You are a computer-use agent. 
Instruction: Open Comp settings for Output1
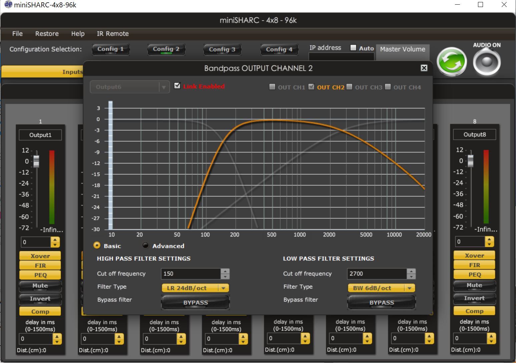click(x=40, y=312)
